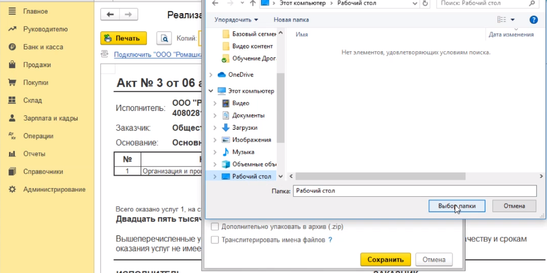Screen dimensions: 547x273
Task: Open the Склад section in sidebar
Action: tap(32, 101)
